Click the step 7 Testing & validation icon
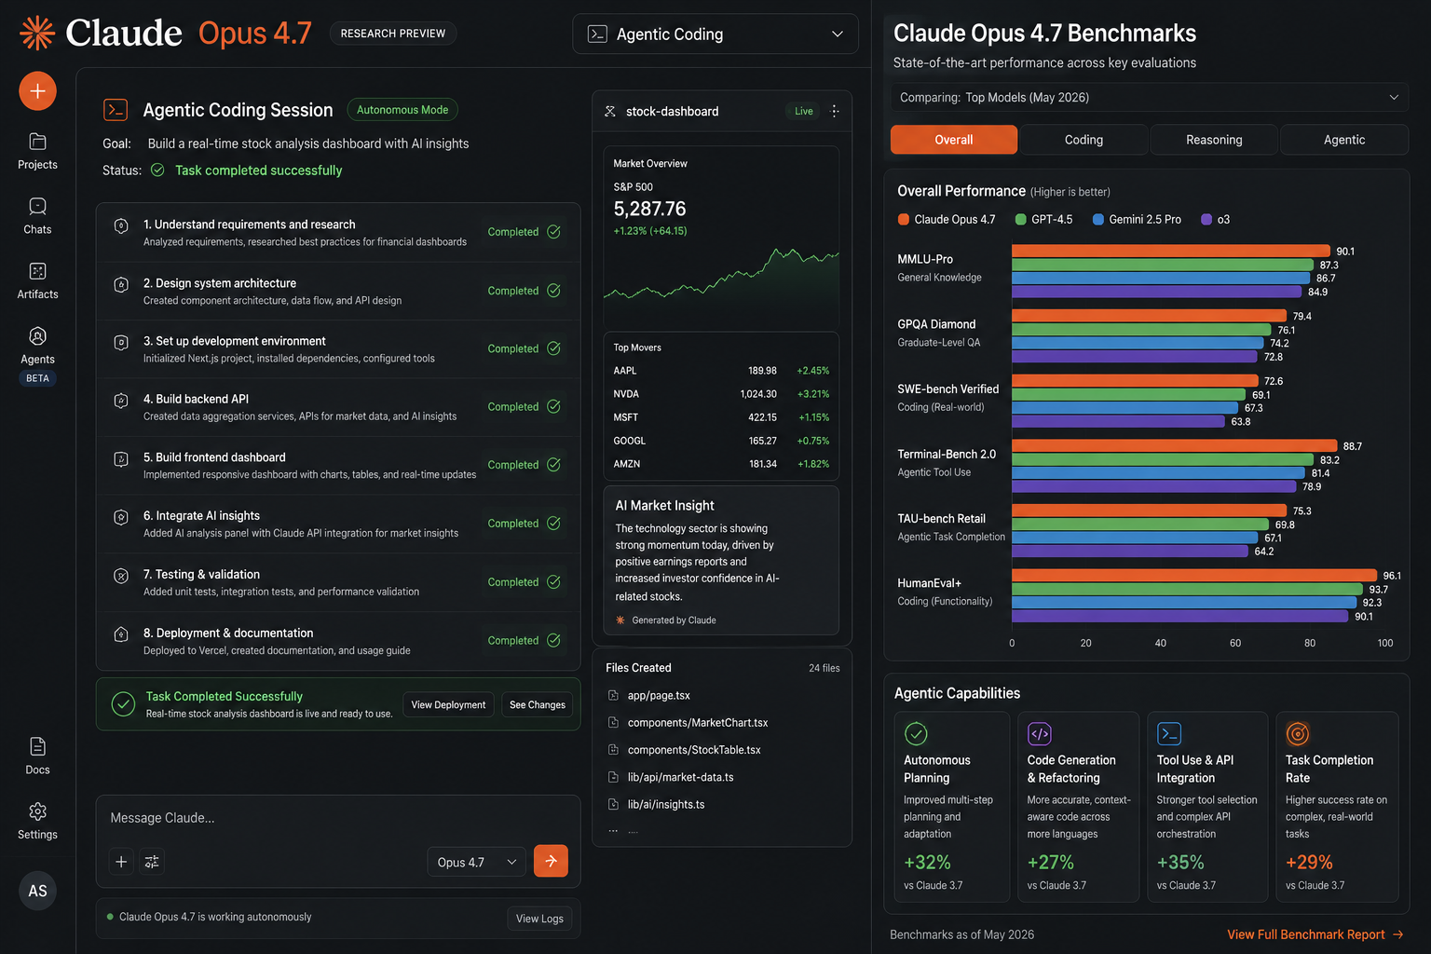 click(x=121, y=576)
